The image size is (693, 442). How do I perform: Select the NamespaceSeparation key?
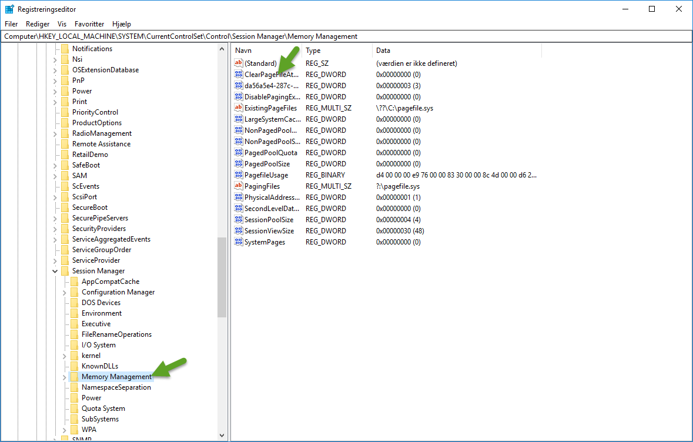click(x=116, y=387)
